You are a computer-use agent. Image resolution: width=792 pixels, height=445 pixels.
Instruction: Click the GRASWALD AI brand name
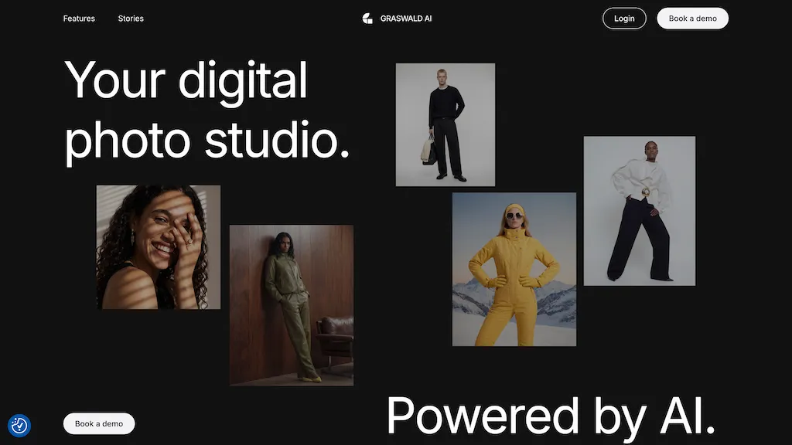tap(406, 19)
